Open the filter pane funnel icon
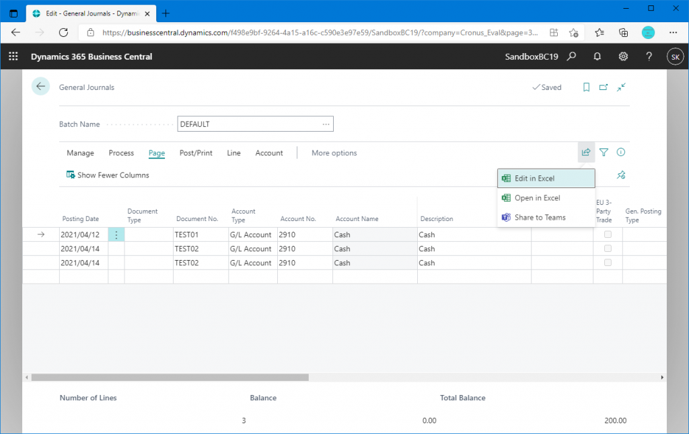The image size is (689, 434). point(604,153)
